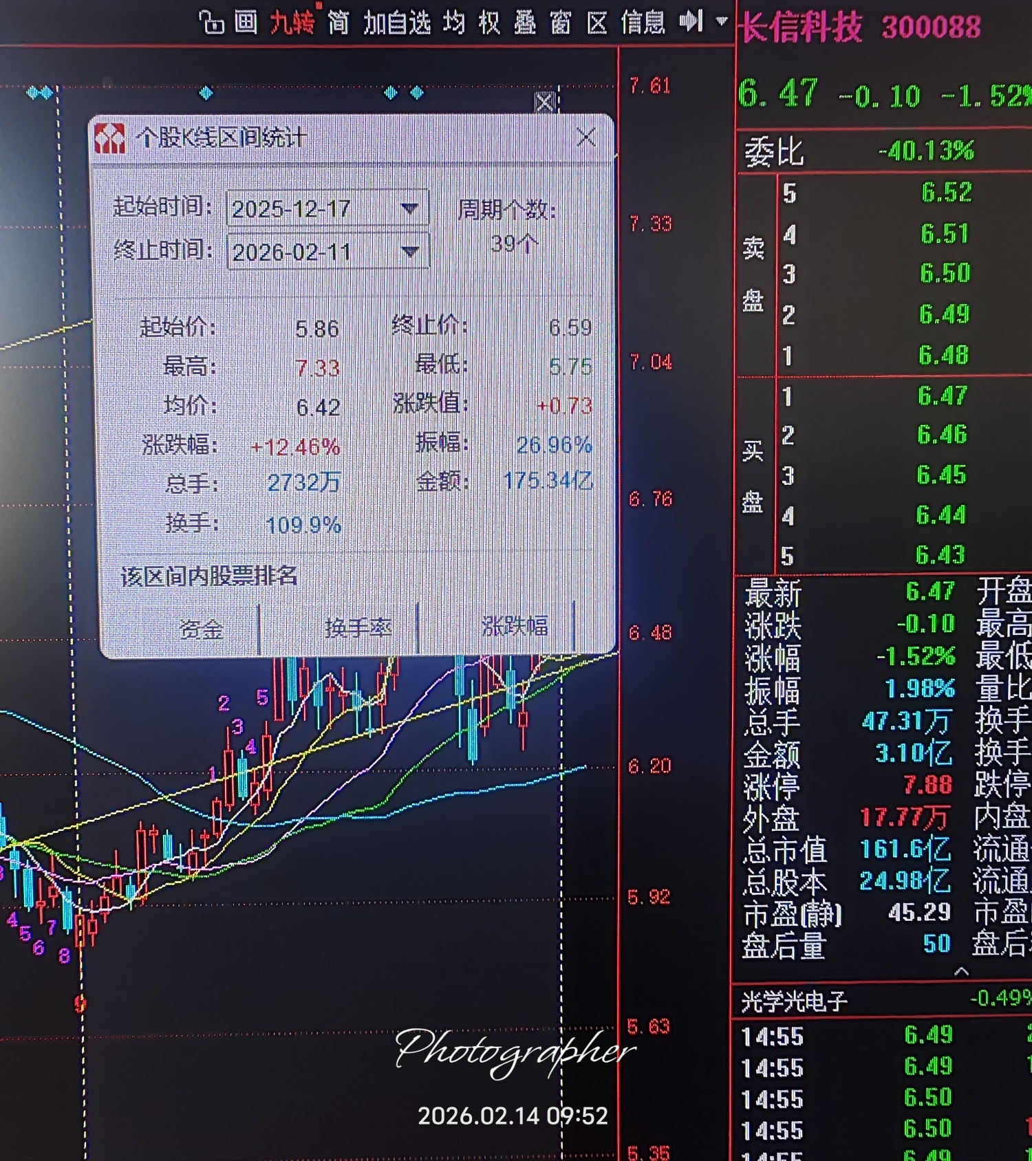Click 加自选 to add to watchlist

[397, 23]
